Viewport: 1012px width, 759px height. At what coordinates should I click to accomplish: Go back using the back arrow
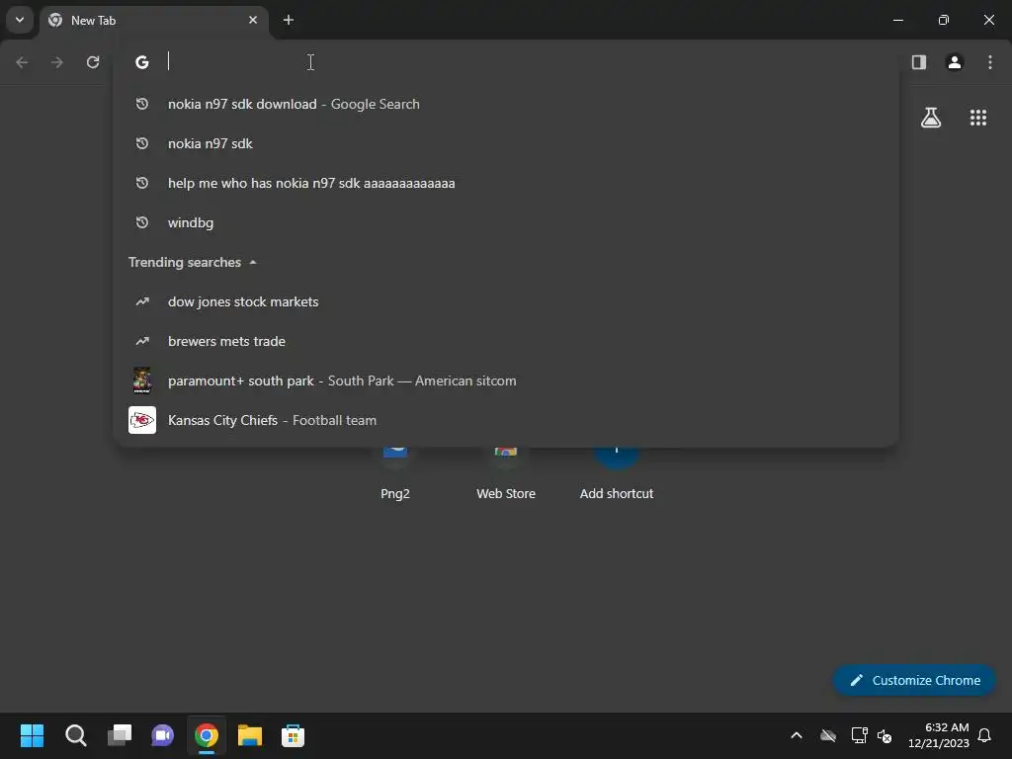pyautogui.click(x=22, y=62)
